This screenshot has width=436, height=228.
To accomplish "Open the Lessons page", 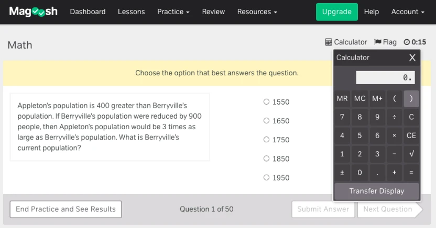I will click(131, 12).
